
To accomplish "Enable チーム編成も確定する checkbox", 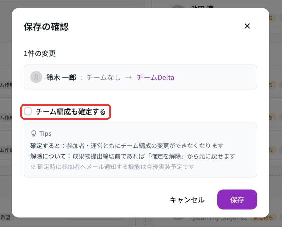I will click(28, 111).
